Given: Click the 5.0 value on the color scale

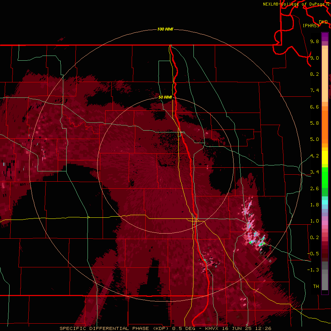Looking at the screenshot, I should (x=314, y=139).
